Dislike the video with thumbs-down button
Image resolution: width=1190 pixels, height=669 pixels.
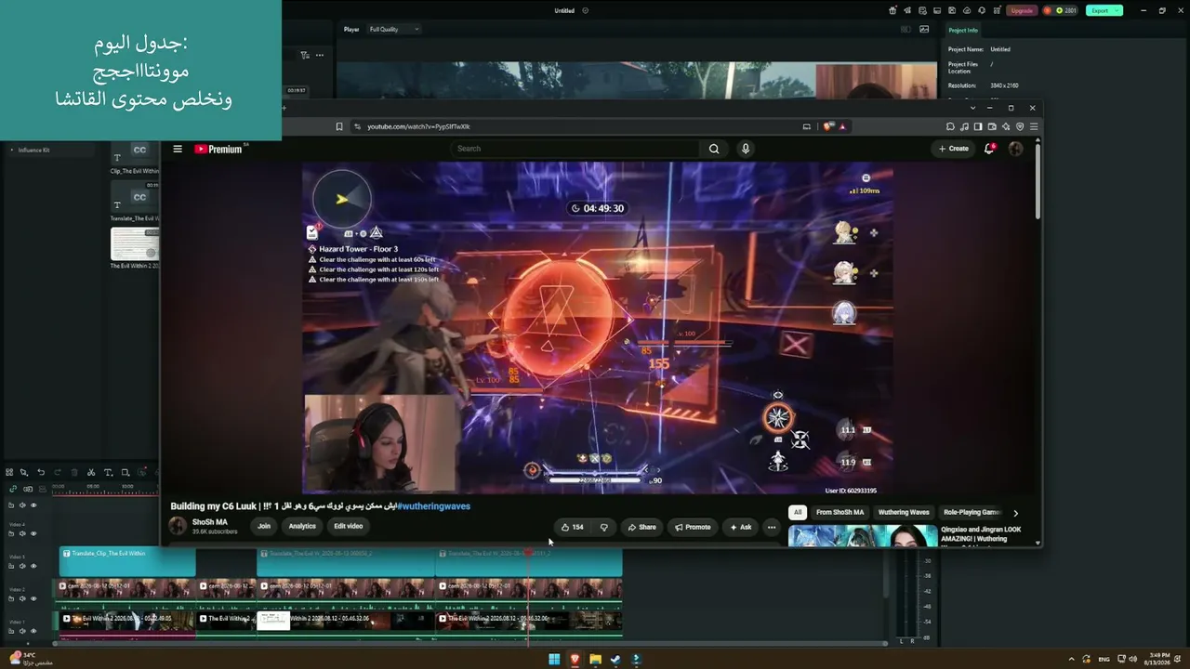pyautogui.click(x=603, y=527)
